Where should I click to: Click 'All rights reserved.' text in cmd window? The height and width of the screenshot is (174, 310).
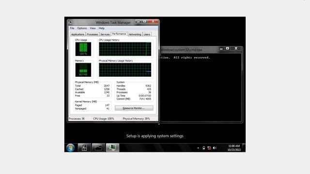[192, 58]
